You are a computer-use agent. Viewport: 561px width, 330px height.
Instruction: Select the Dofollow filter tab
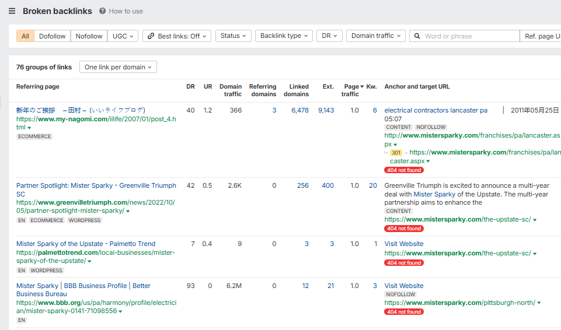pyautogui.click(x=52, y=36)
